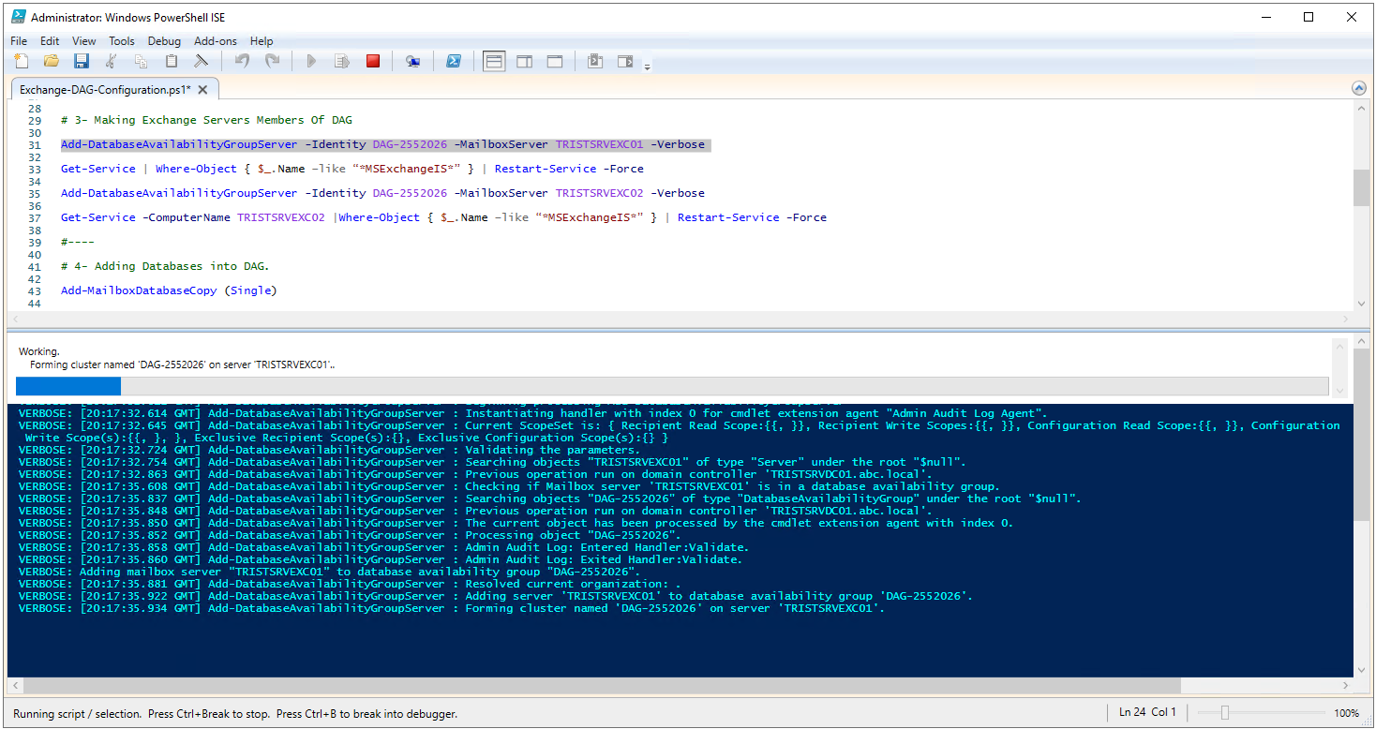Open the Add-ons menu
The height and width of the screenshot is (729, 1376).
coord(216,41)
